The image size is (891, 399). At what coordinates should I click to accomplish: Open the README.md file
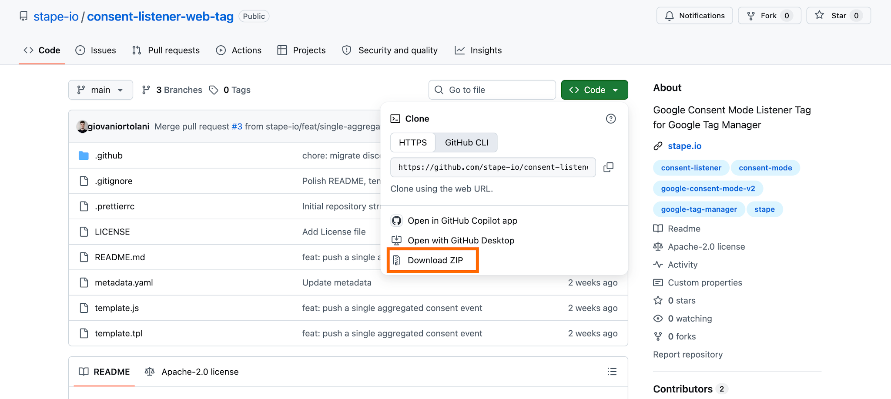[x=120, y=258]
